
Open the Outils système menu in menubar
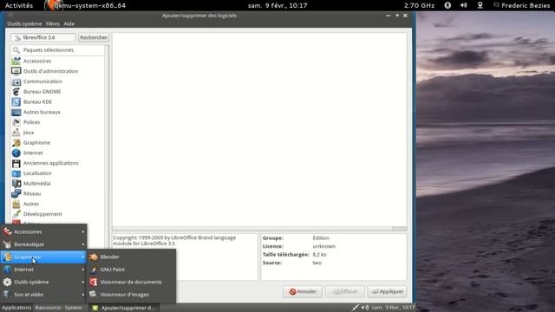24,23
